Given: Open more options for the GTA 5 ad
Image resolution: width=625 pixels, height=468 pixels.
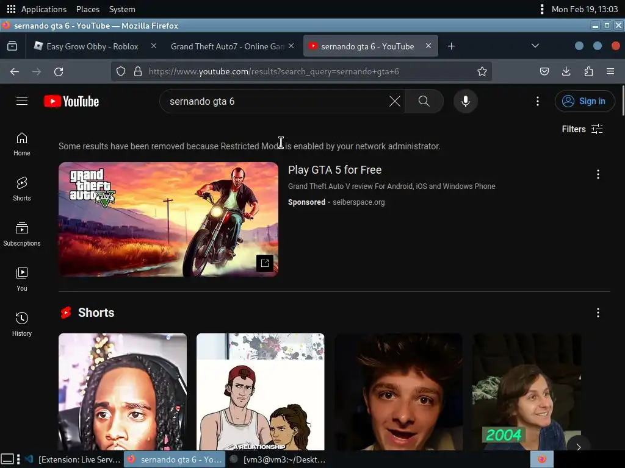Looking at the screenshot, I should 598,174.
